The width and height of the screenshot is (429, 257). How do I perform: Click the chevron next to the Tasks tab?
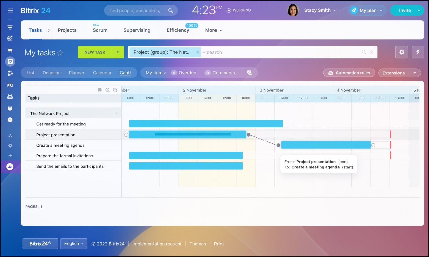tap(48, 30)
